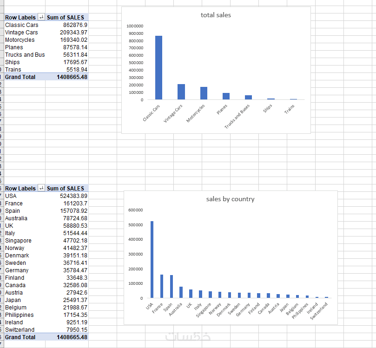Select the Australia bar in sales by country chart
376x348 pixels.
point(181,292)
